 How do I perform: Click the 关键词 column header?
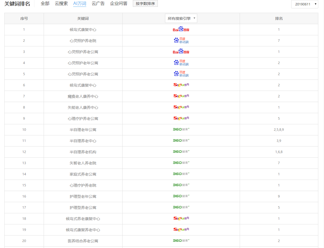tap(83, 18)
